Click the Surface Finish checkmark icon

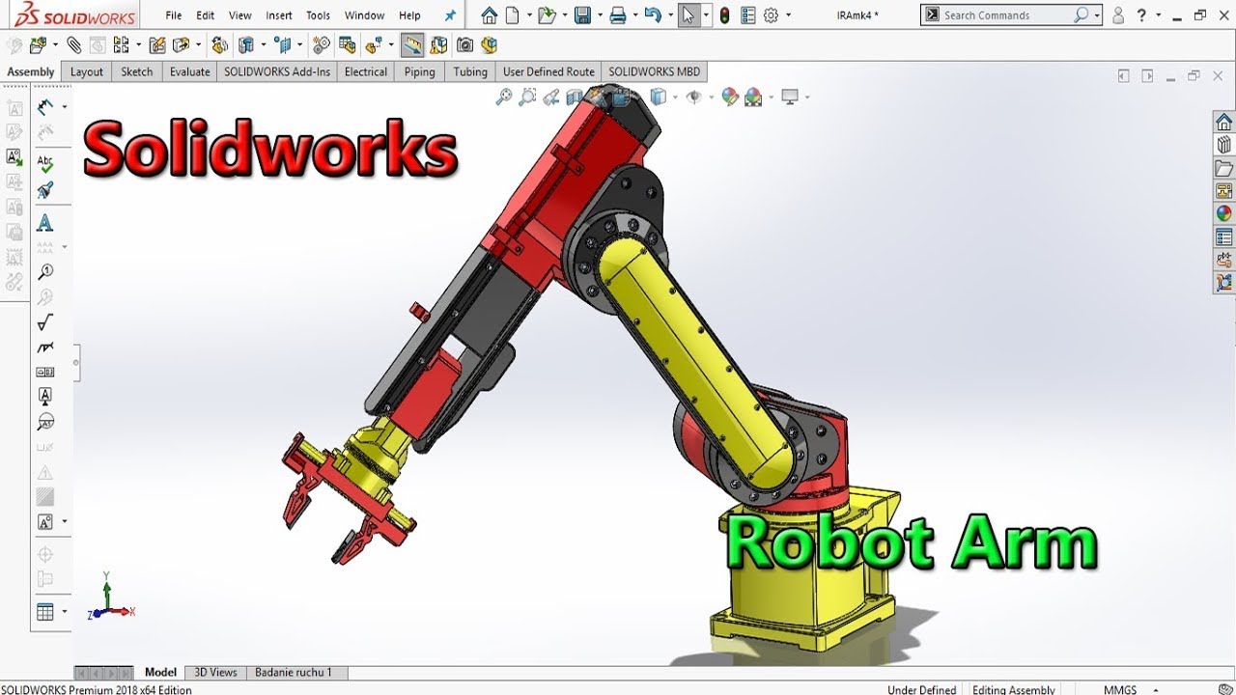(45, 322)
